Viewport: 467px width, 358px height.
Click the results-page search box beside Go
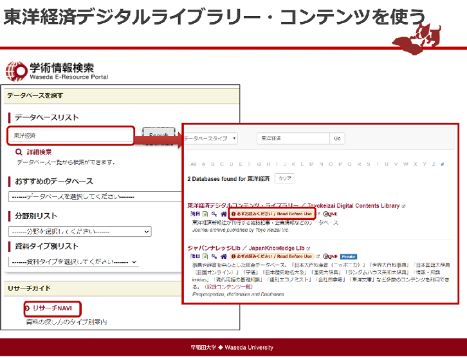click(x=293, y=138)
